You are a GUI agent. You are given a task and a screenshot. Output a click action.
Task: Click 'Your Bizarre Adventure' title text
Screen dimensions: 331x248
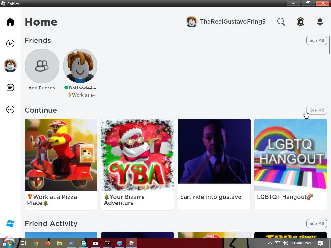[124, 200]
